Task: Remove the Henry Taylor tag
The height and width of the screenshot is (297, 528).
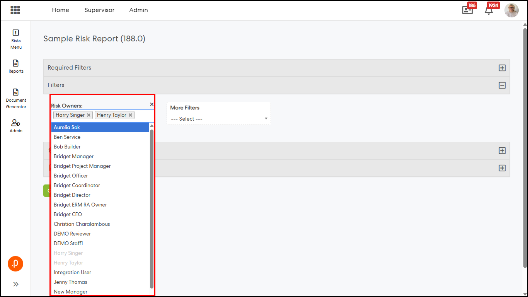Action: [131, 115]
